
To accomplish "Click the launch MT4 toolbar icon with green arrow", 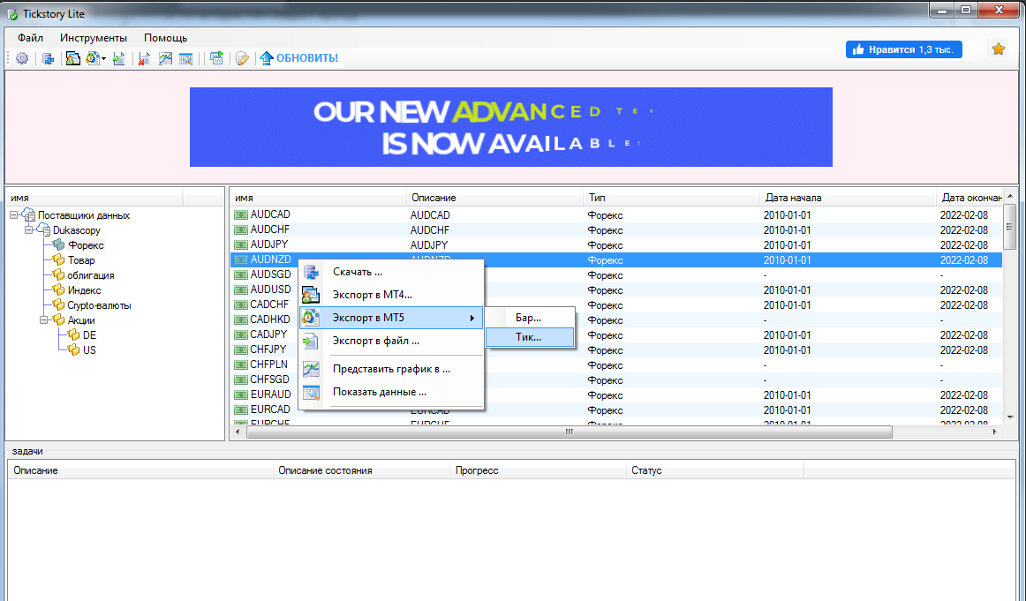I will pos(216,58).
